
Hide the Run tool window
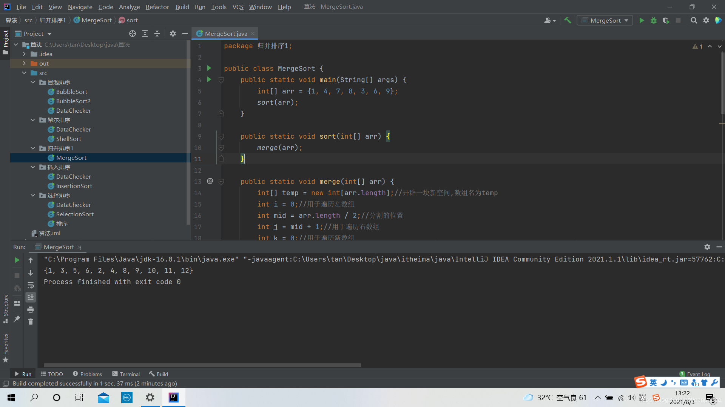tap(719, 247)
